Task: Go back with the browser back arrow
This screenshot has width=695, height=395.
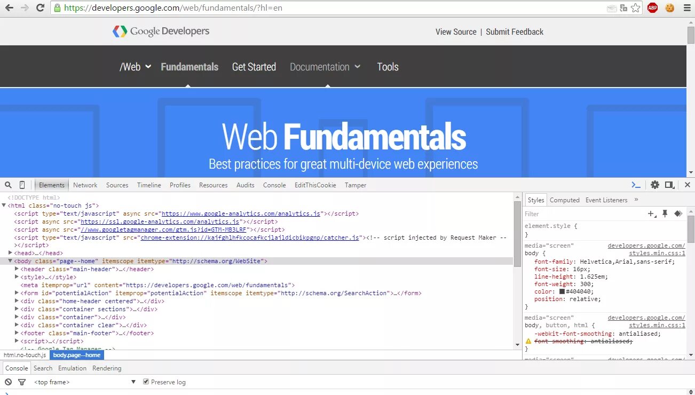Action: [x=9, y=8]
